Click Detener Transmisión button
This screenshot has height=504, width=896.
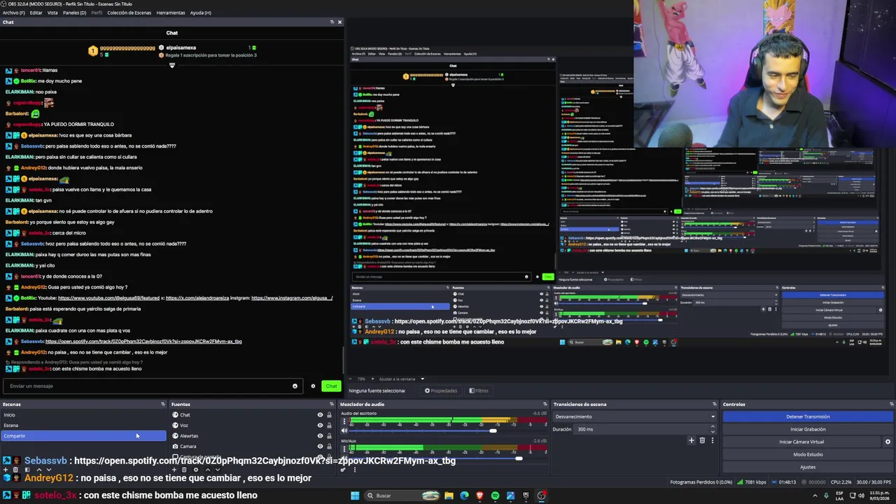pyautogui.click(x=808, y=416)
